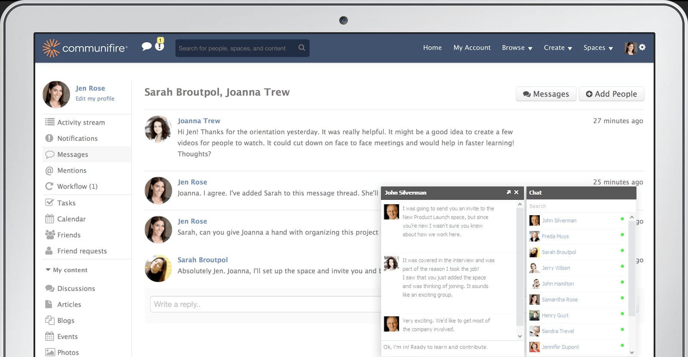688x357 pixels.
Task: Open the Browse dropdown menu
Action: (x=517, y=48)
